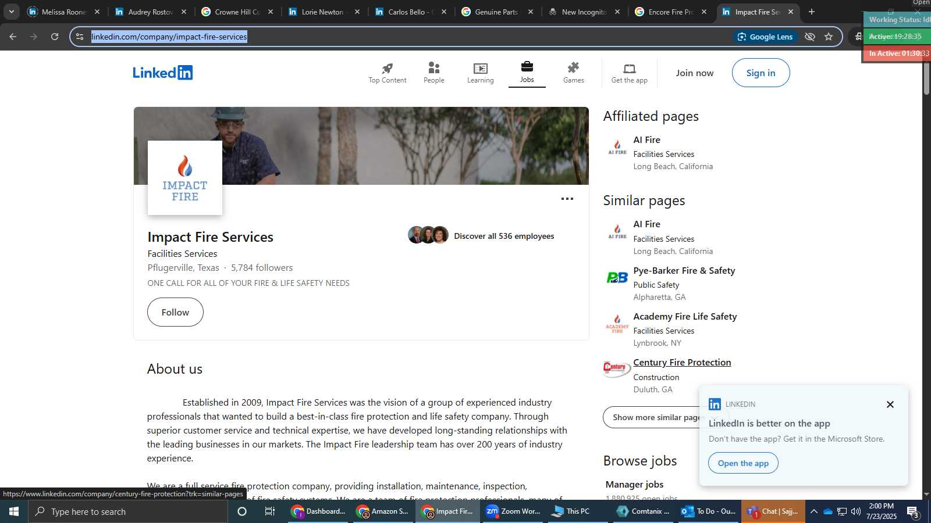Click the site information icon in address bar
931x523 pixels.
(80, 37)
